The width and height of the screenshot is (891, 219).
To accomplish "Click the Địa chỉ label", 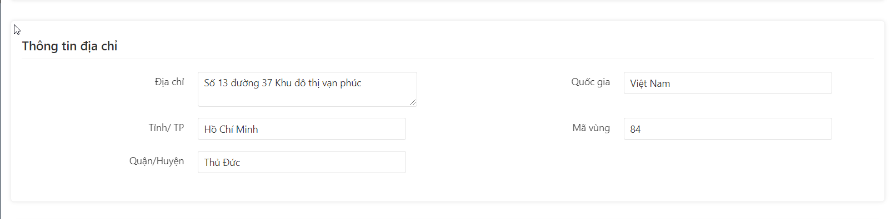I will tap(169, 82).
